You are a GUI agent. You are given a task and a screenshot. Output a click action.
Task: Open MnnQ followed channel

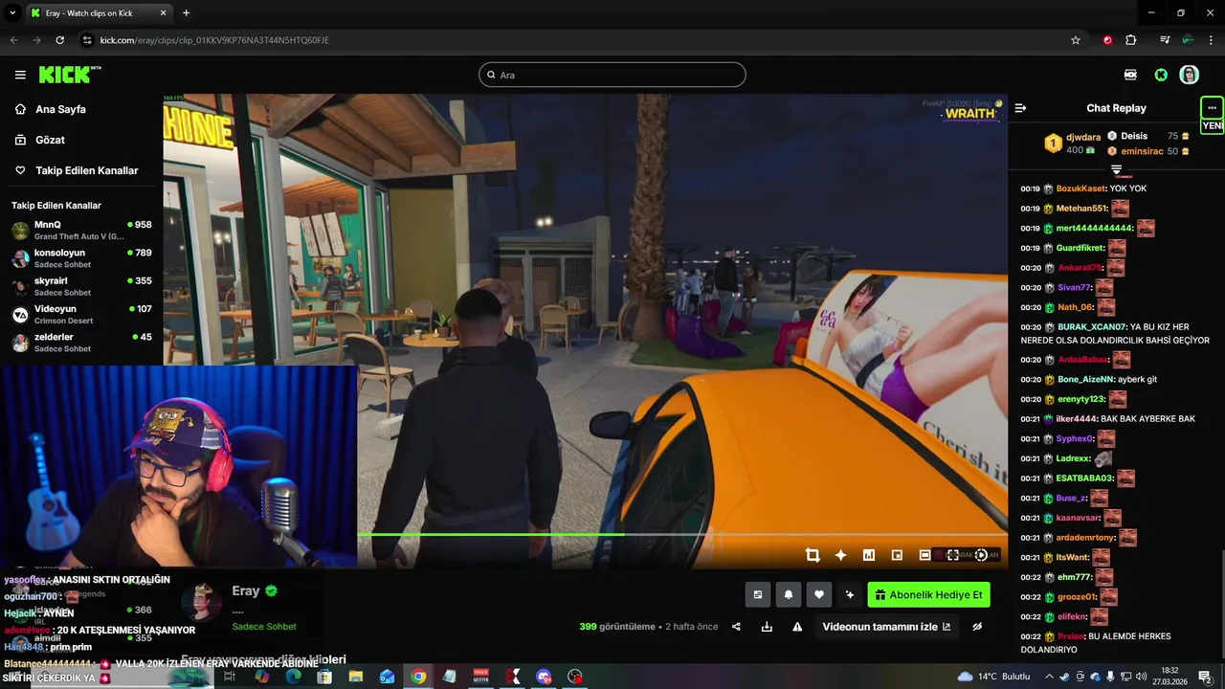(x=81, y=231)
